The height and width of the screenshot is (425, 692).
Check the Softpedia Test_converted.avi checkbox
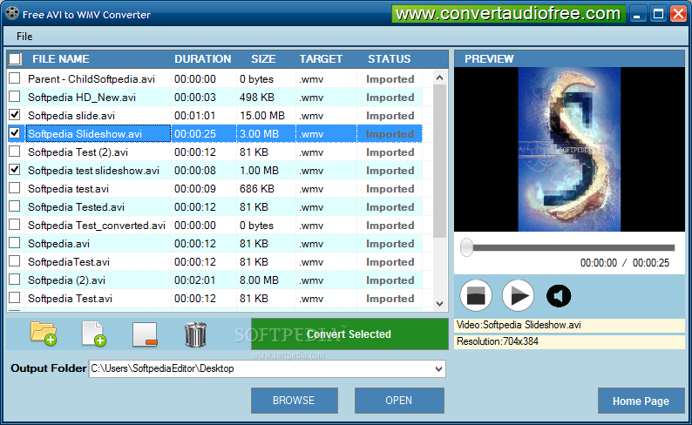[15, 225]
